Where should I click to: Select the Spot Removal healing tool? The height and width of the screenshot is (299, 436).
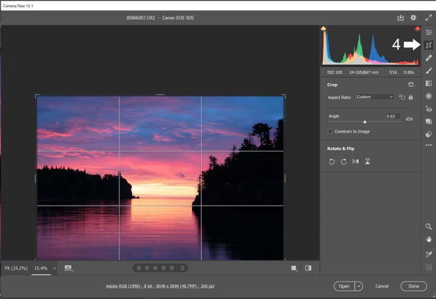(429, 58)
